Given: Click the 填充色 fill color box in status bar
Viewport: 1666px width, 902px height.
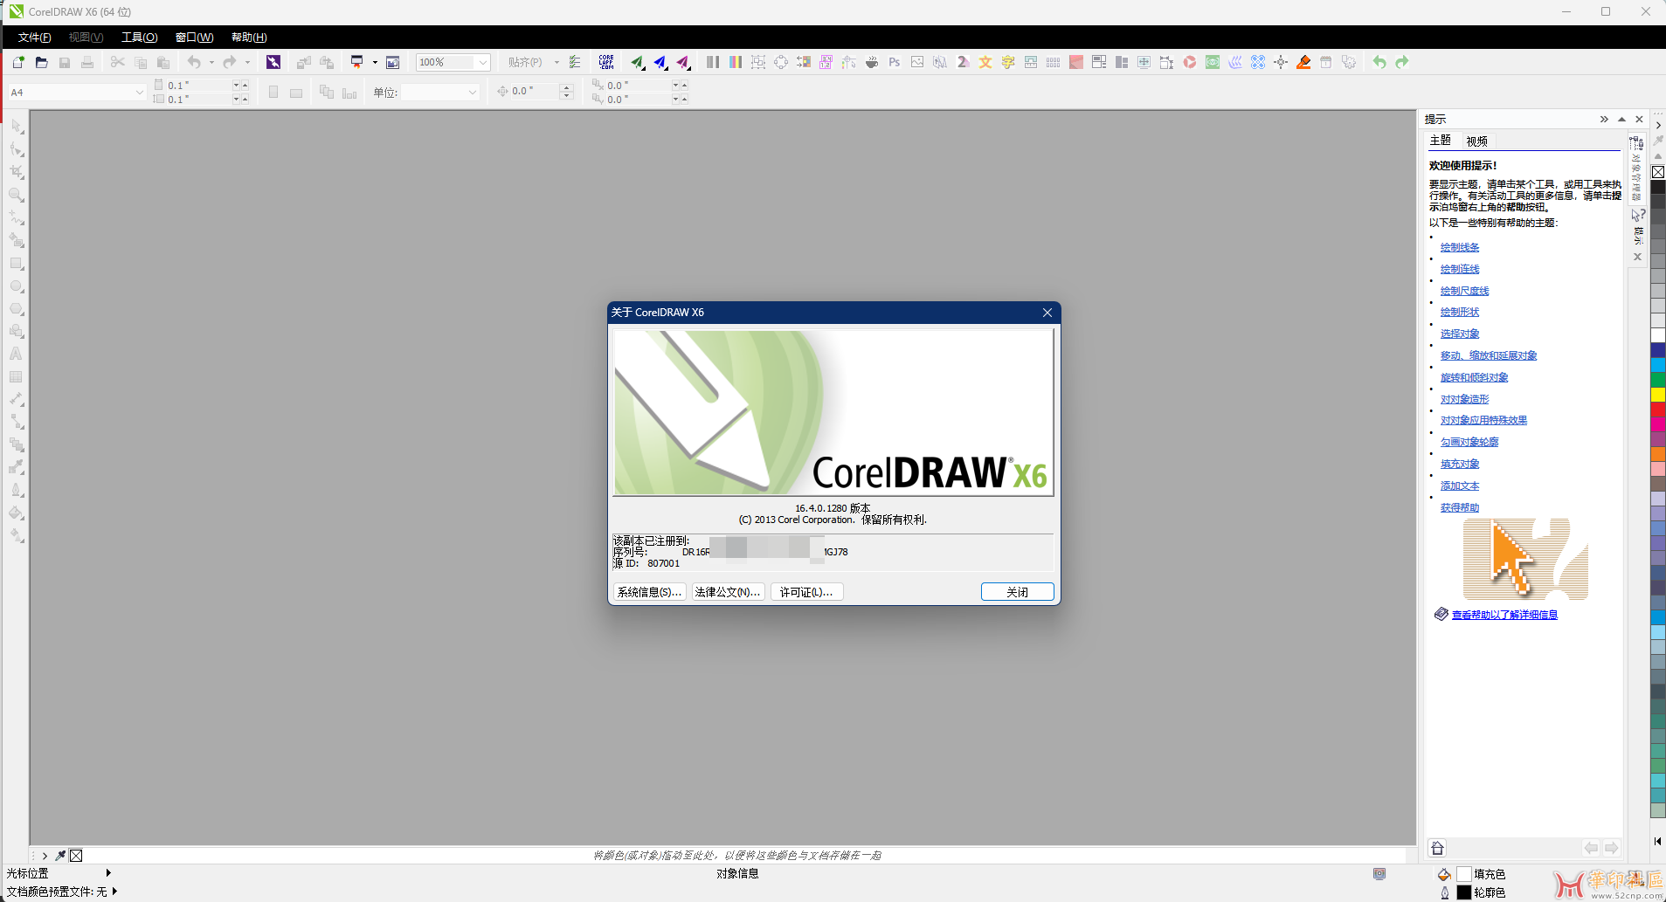Looking at the screenshot, I should [1464, 874].
